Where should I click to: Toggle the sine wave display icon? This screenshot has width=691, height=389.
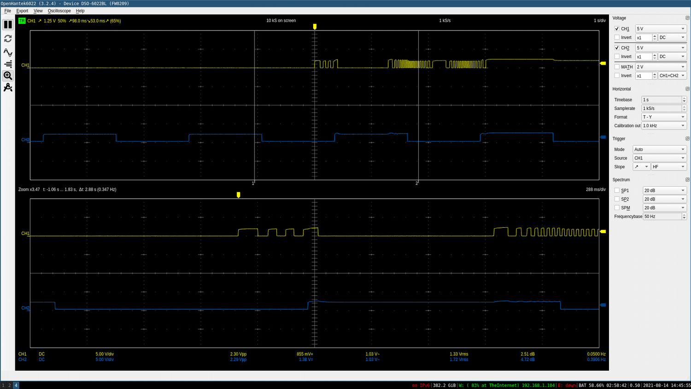(8, 52)
